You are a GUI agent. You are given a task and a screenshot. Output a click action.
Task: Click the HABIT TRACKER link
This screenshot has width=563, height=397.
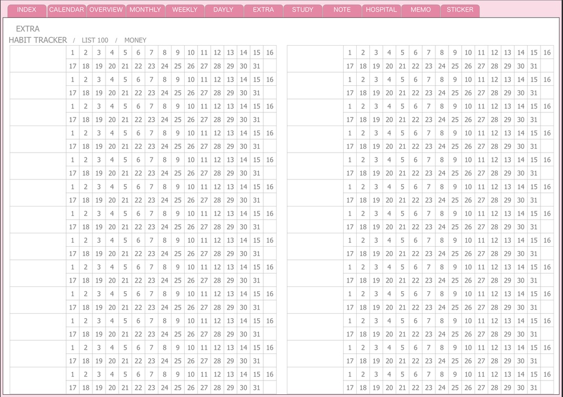click(38, 40)
